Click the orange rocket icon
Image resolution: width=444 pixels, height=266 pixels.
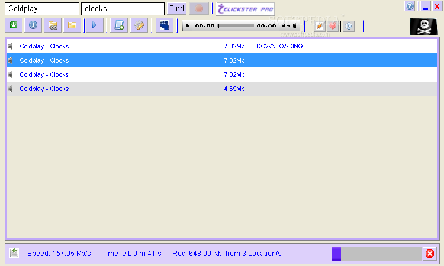coord(320,26)
